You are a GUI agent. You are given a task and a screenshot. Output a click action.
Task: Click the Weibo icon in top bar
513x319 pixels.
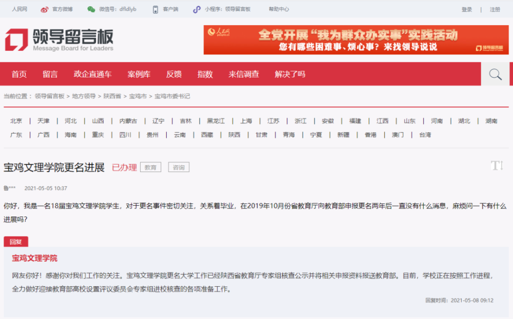(45, 9)
